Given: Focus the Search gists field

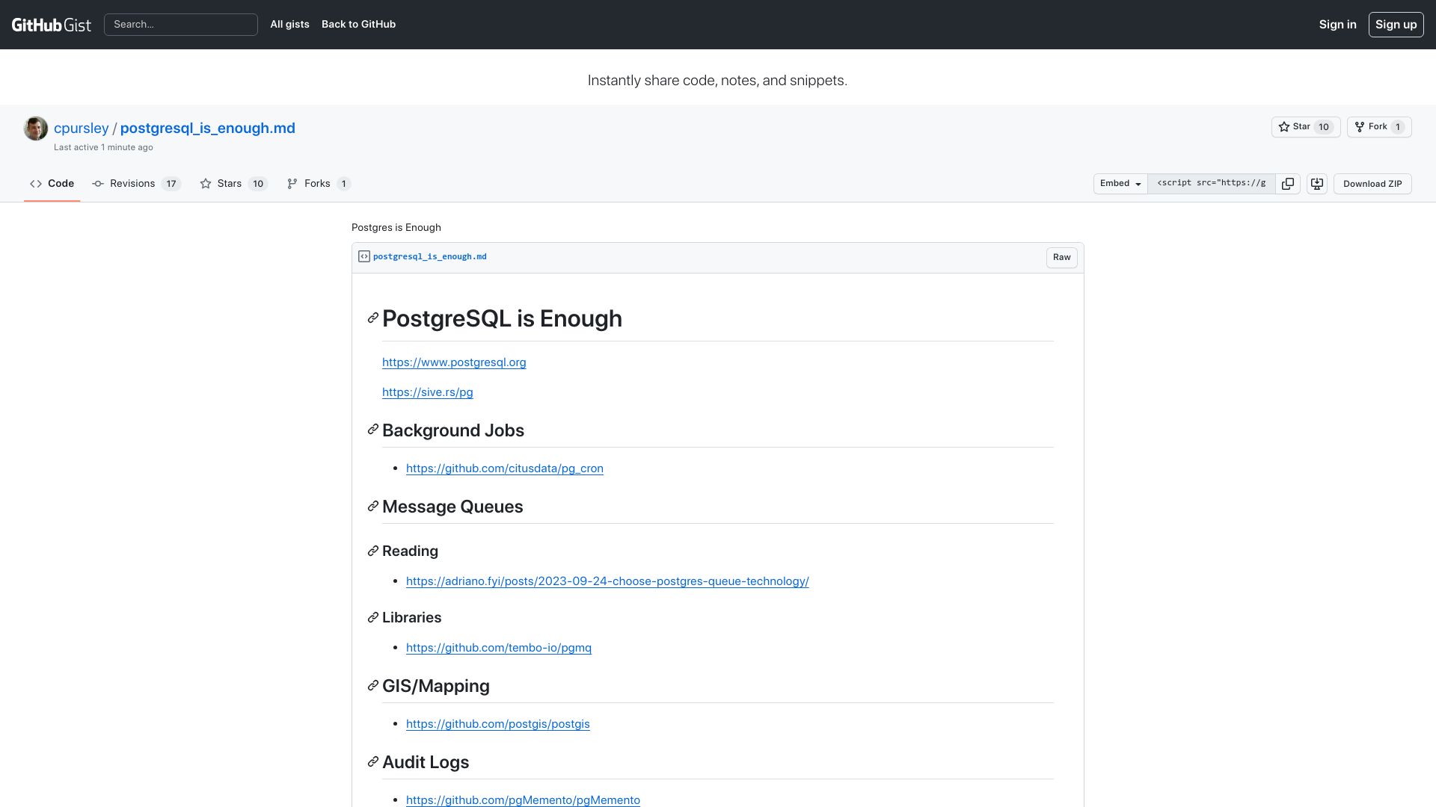Looking at the screenshot, I should [181, 25].
